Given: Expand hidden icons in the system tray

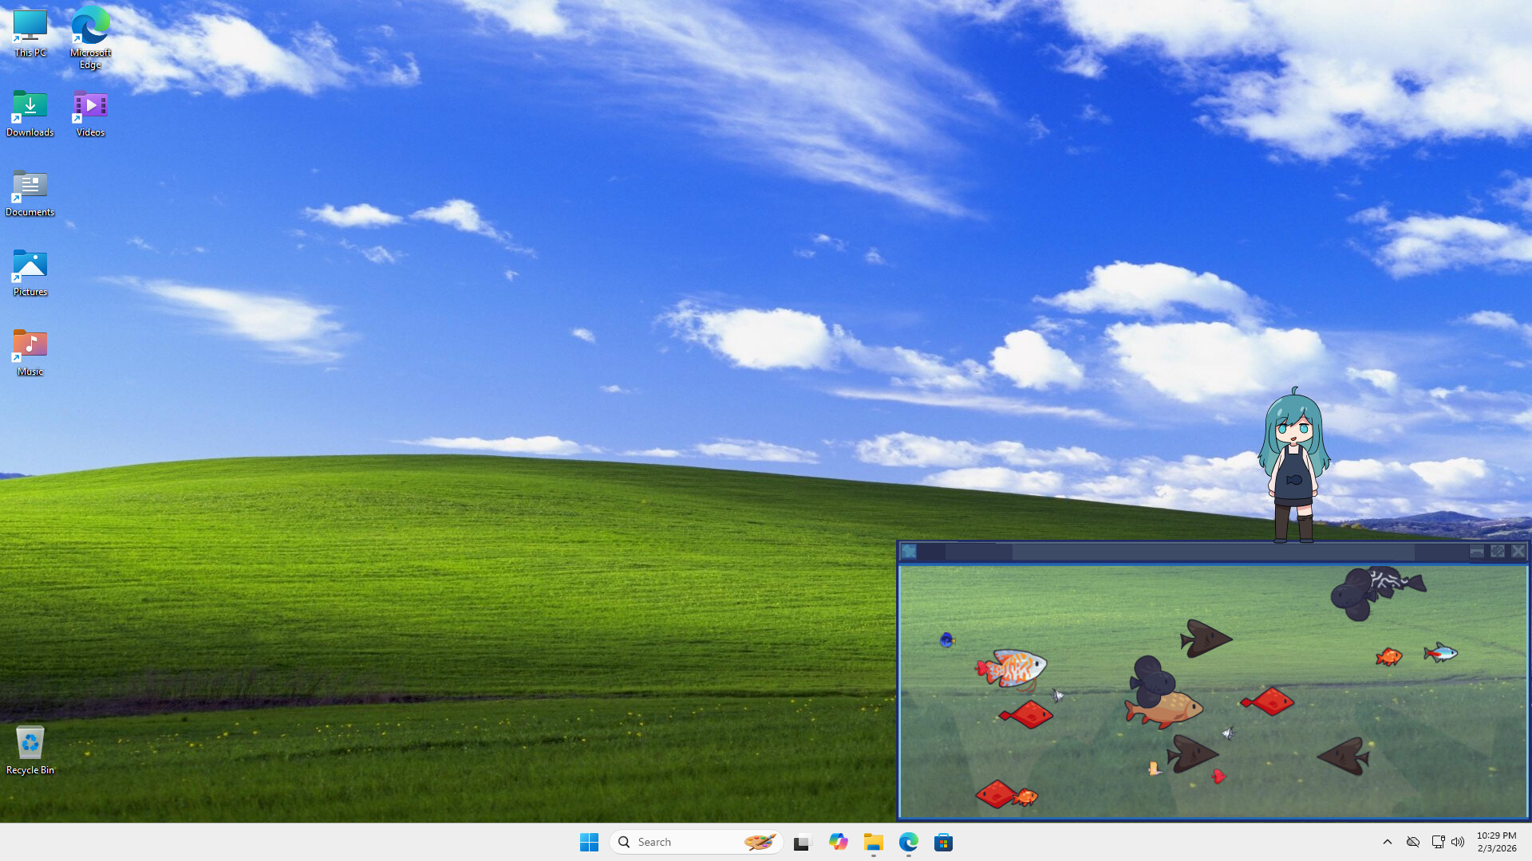Looking at the screenshot, I should (x=1387, y=842).
